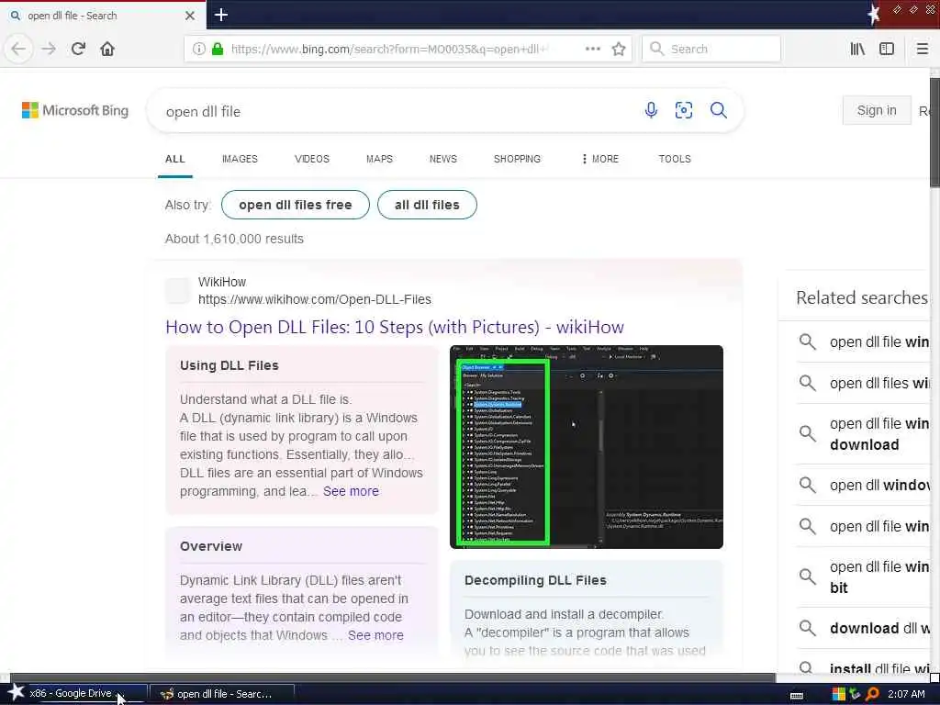Click 'all dll files' suggestion pill

427,205
